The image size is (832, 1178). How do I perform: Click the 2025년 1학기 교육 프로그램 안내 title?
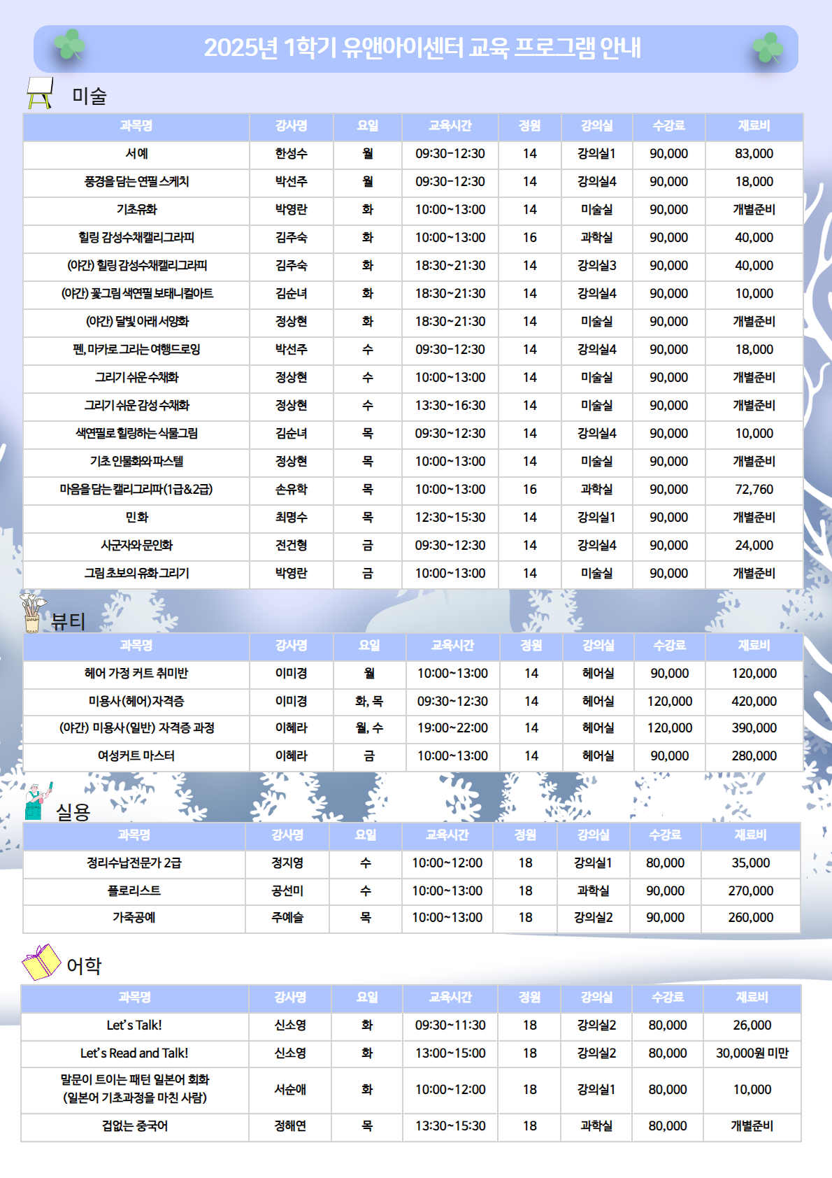[x=422, y=48]
